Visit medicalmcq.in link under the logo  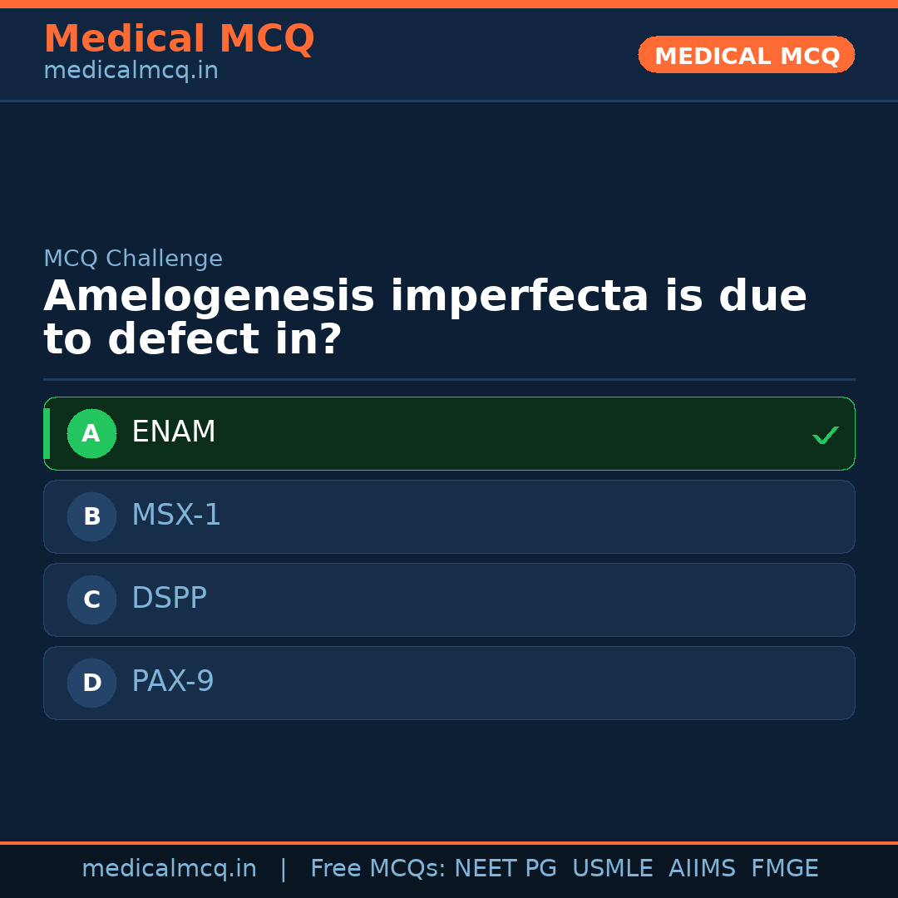click(130, 70)
